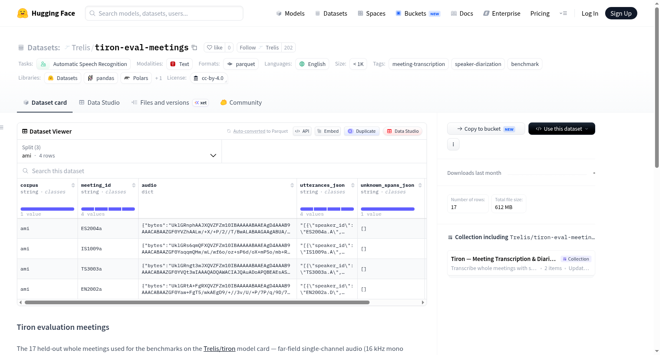Image resolution: width=660 pixels, height=355 pixels.
Task: Click the page vertical scrollbar thumb
Action: [x=657, y=87]
